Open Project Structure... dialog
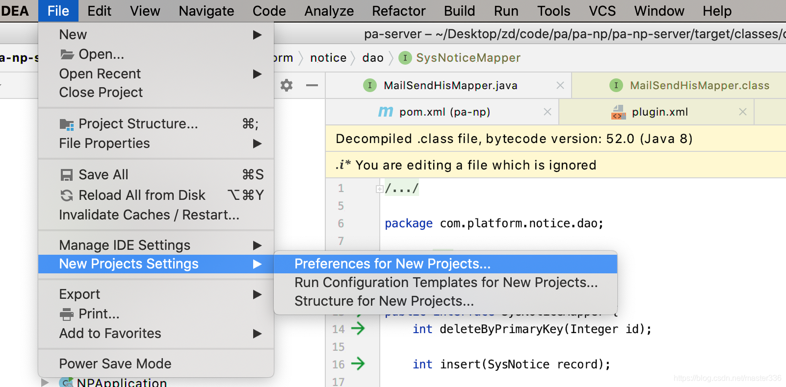Image resolution: width=786 pixels, height=387 pixels. tap(156, 124)
